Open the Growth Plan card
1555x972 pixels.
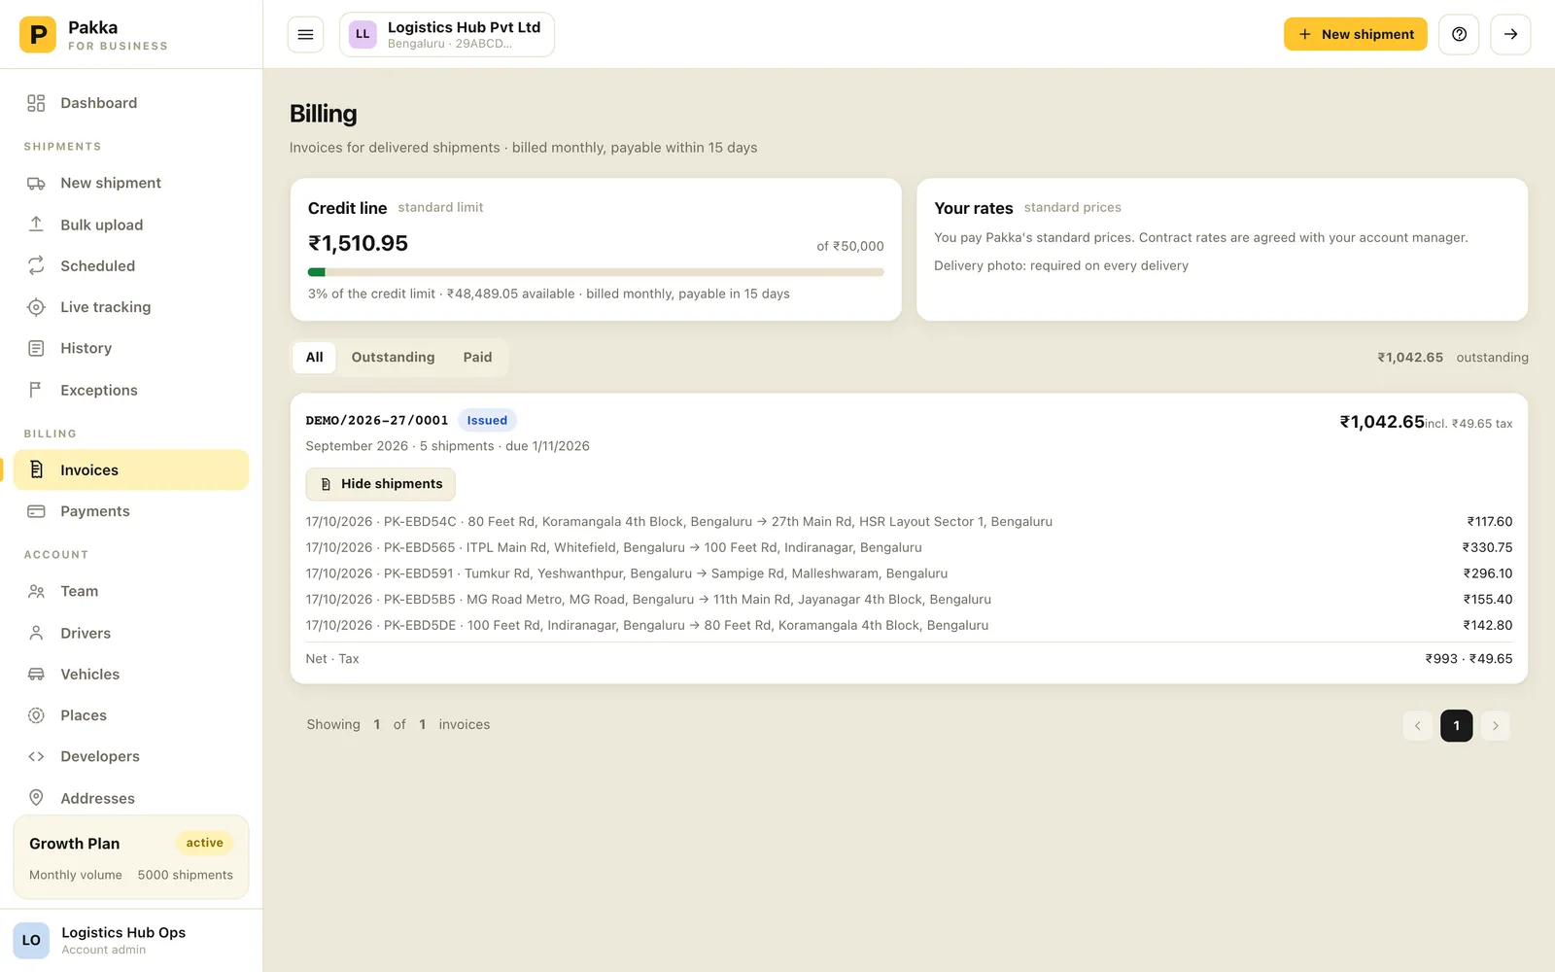[x=131, y=857]
